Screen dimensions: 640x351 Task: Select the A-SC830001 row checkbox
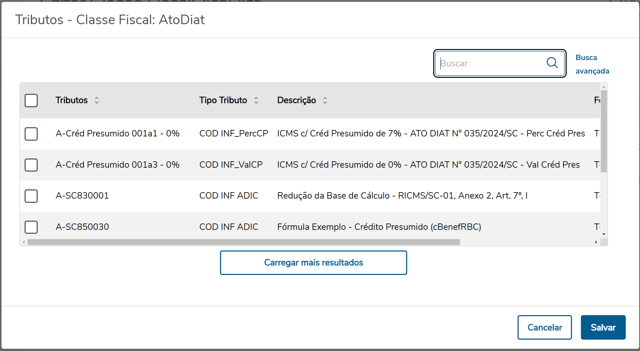[x=31, y=196]
